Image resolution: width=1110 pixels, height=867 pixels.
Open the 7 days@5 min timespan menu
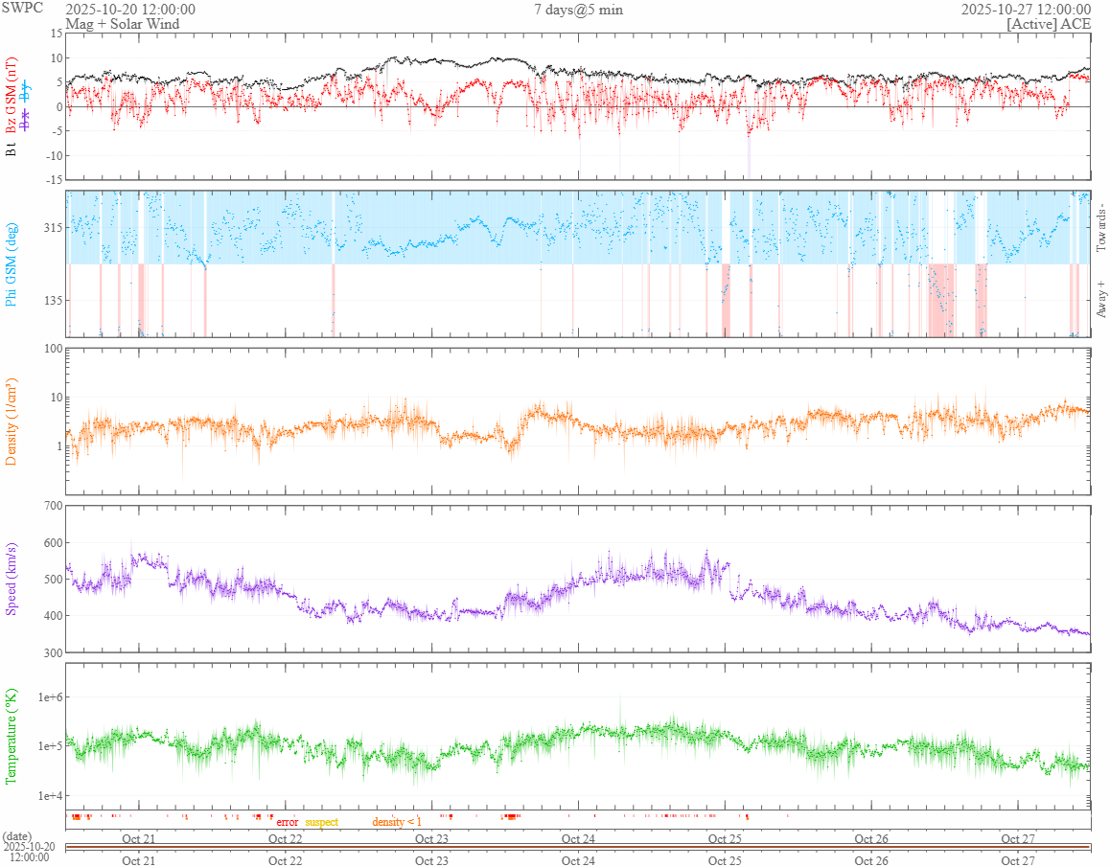[x=578, y=10]
